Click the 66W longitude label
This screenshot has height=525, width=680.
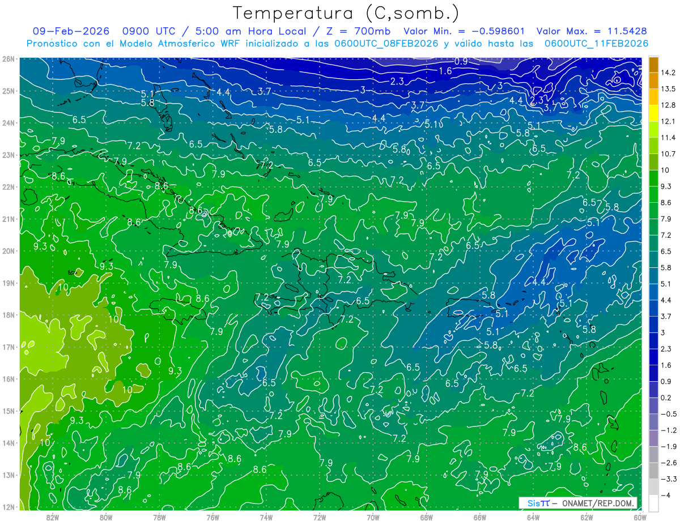[480, 517]
